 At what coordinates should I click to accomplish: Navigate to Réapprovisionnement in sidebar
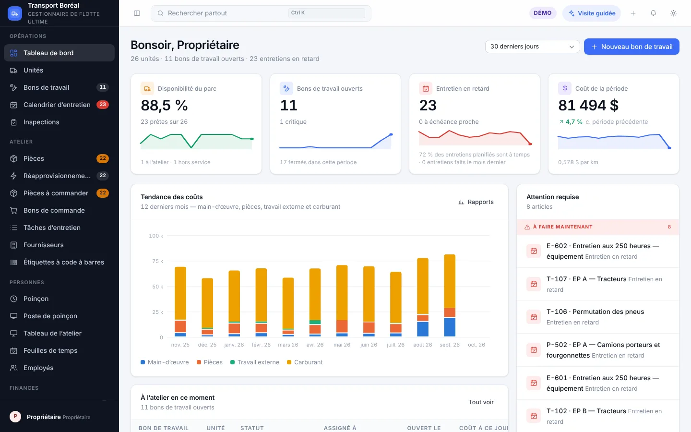[59, 176]
